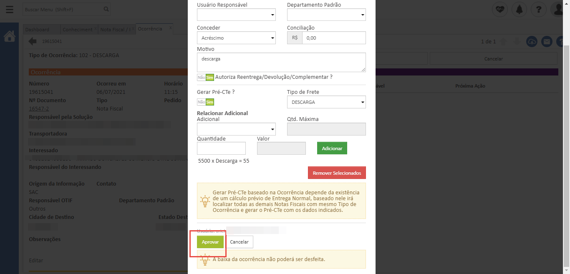Click the Quantidade input field
570x274 pixels.
(221, 148)
